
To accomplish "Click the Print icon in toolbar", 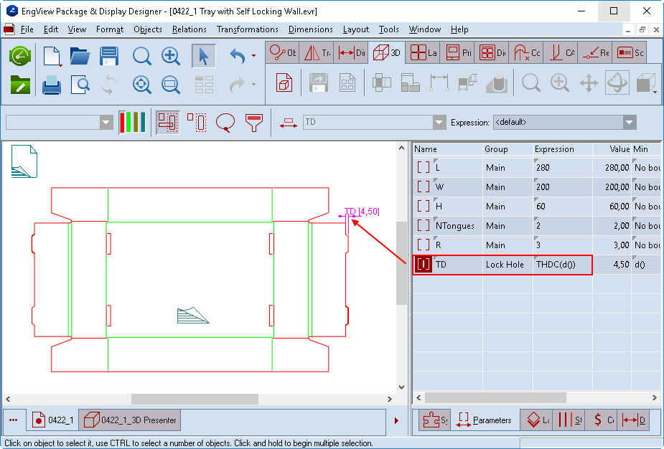I will coord(52,85).
